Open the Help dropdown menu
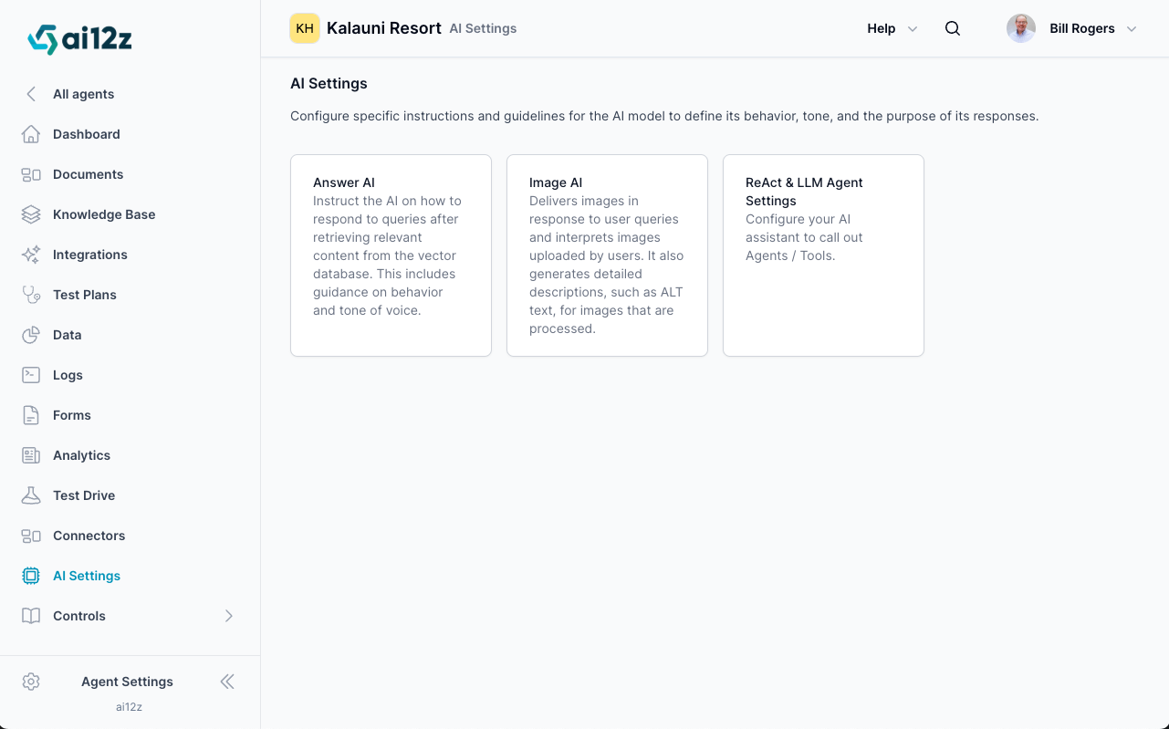Image resolution: width=1169 pixels, height=729 pixels. tap(892, 28)
